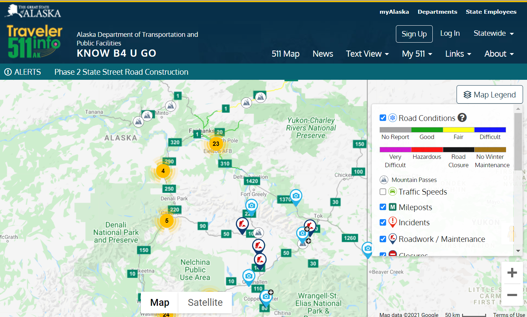The image size is (527, 317).
Task: Click the mountain pass icon near Tanana
Action: [138, 121]
